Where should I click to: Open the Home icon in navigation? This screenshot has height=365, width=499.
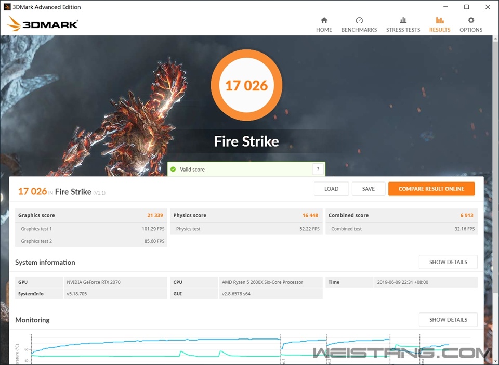tap(324, 21)
